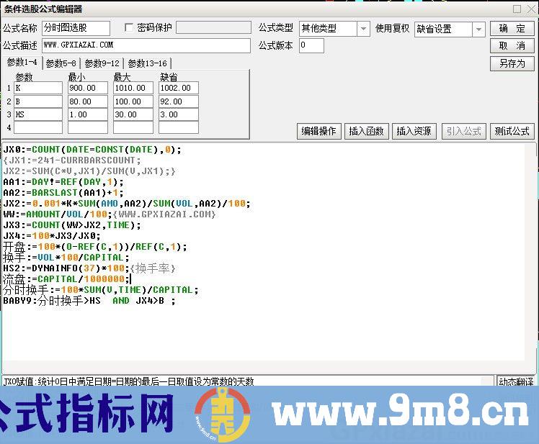This screenshot has height=444, width=539.
Task: Click the JX2:=0.001*K*SUM line
Action: pos(127,204)
